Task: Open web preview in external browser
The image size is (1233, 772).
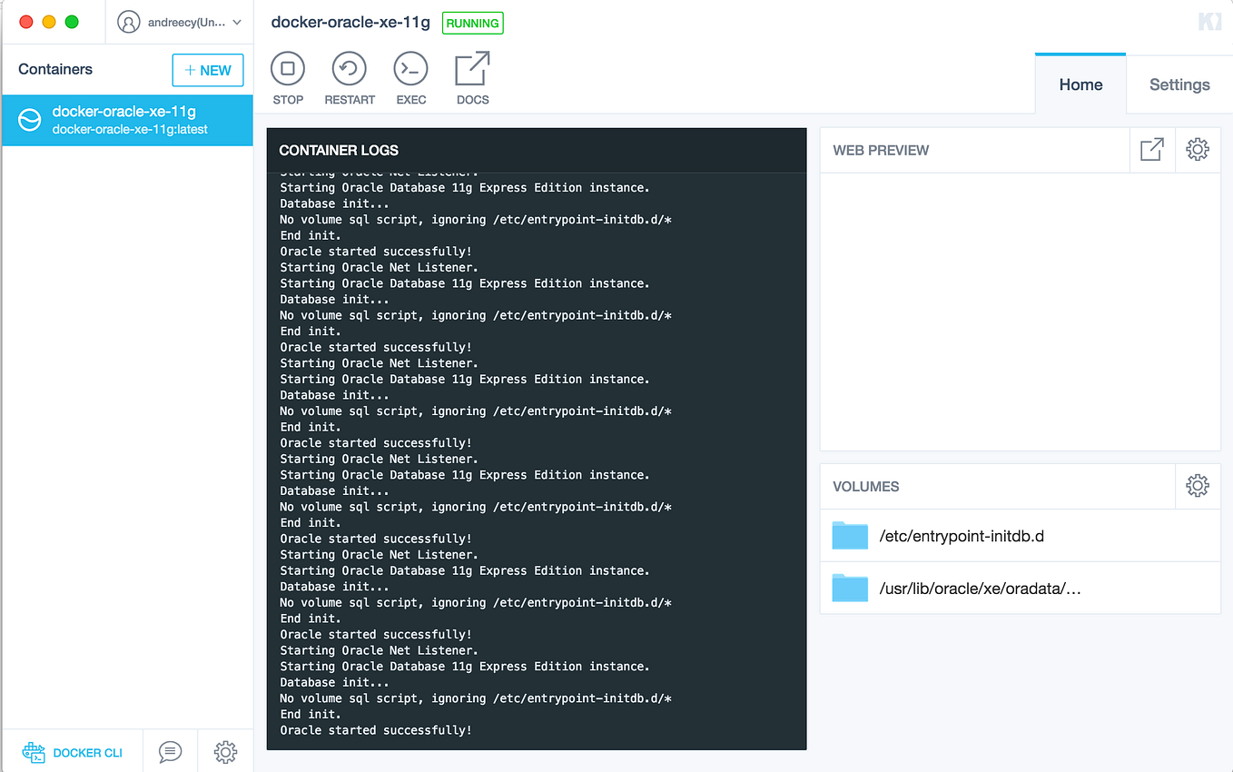Action: [1151, 149]
